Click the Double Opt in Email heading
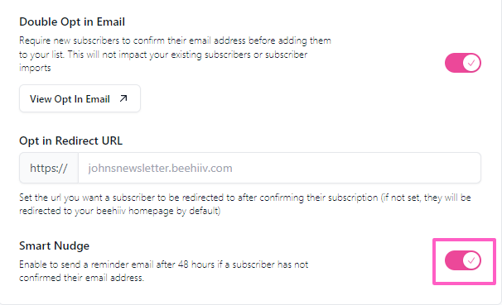This screenshot has width=502, height=305. click(72, 22)
